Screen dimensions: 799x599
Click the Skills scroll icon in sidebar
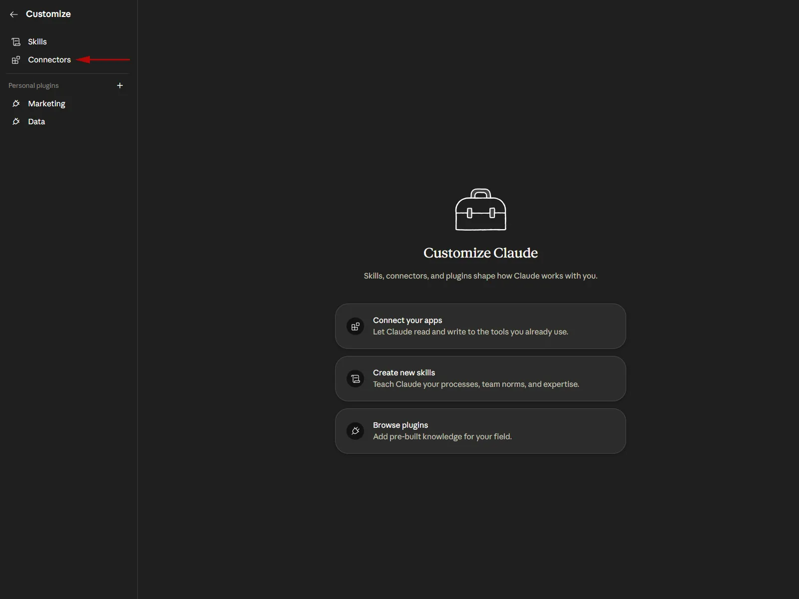[x=16, y=42]
